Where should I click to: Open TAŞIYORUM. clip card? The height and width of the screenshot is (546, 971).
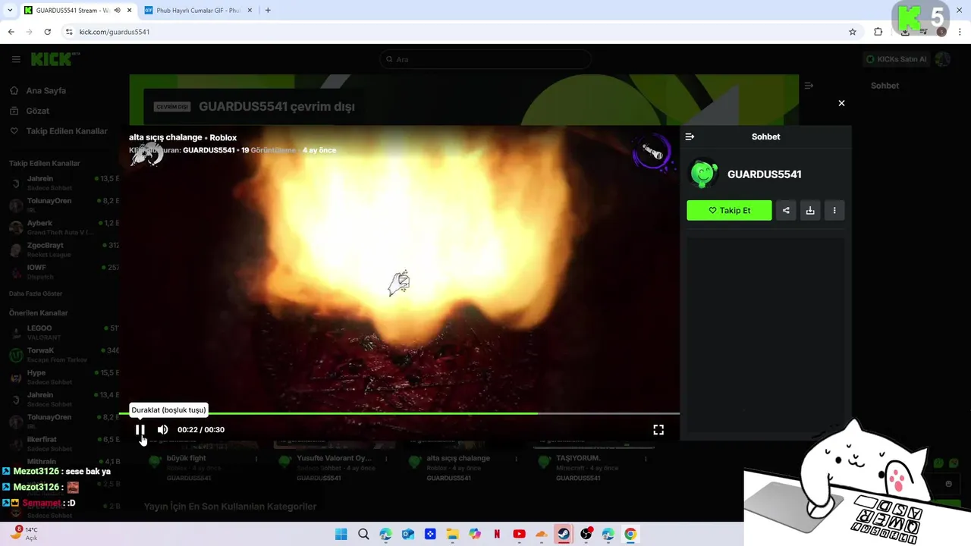[578, 458]
